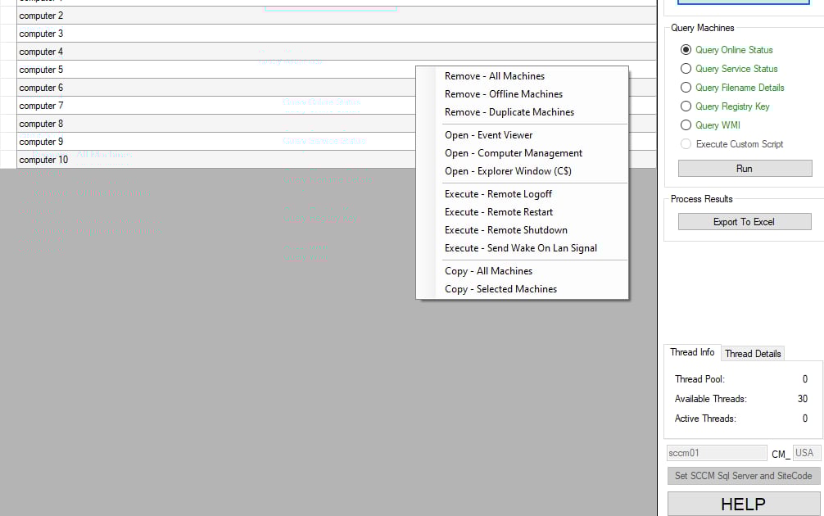Launch Open - Computer Management

pos(514,153)
